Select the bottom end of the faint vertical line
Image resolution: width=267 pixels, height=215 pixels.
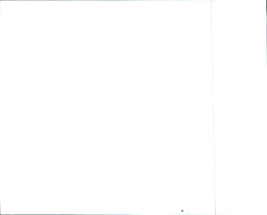(x=215, y=213)
